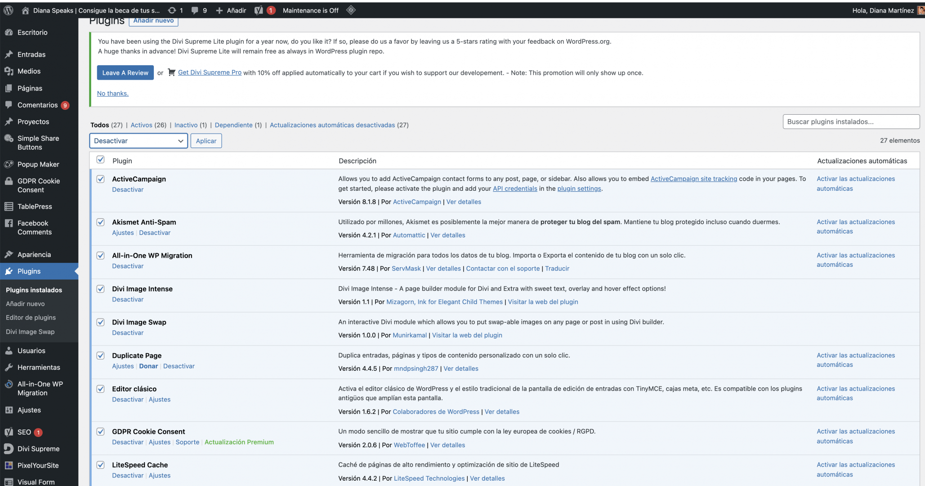Viewport: 925px width, 486px height.
Task: Click the updates refresh icon in admin bar
Action: tap(172, 10)
